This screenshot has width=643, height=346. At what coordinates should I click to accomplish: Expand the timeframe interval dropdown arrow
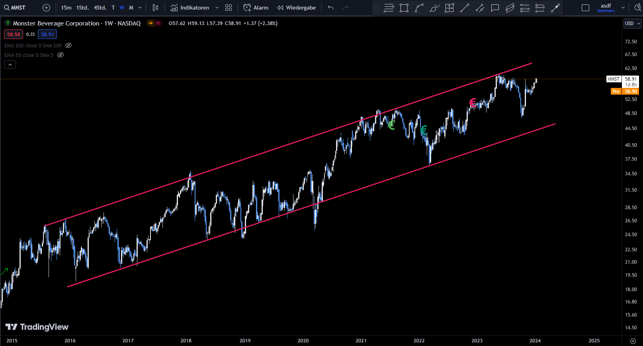140,8
